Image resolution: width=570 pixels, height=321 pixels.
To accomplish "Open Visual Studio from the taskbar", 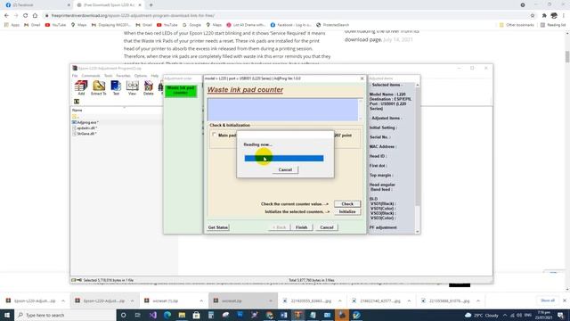I will [x=152, y=315].
